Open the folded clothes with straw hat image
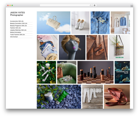139x117 pixels. click(47, 47)
